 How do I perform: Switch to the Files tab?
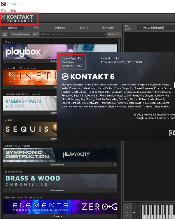(x=36, y=28)
